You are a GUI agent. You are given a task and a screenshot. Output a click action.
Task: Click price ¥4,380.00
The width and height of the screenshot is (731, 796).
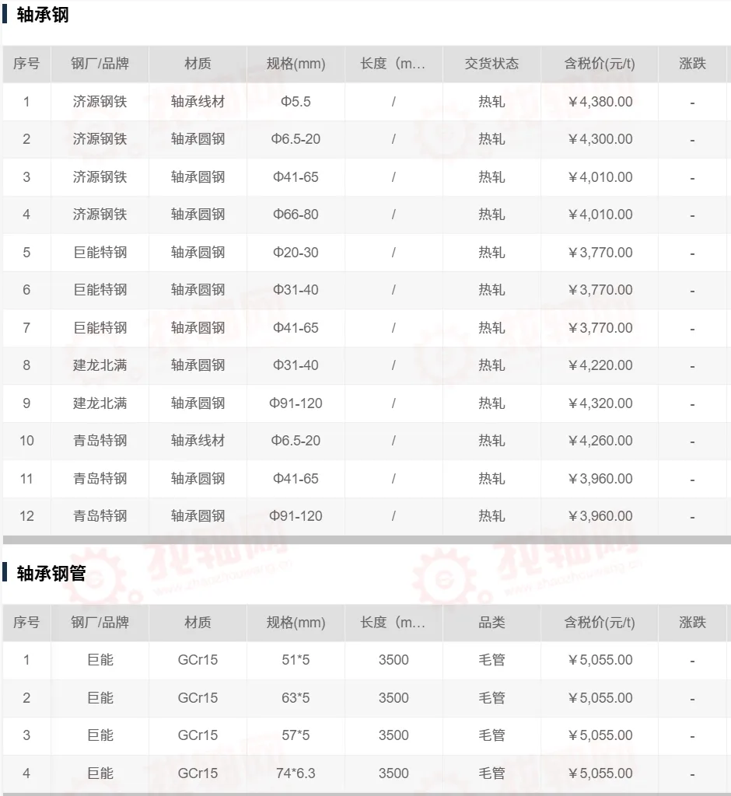[600, 102]
